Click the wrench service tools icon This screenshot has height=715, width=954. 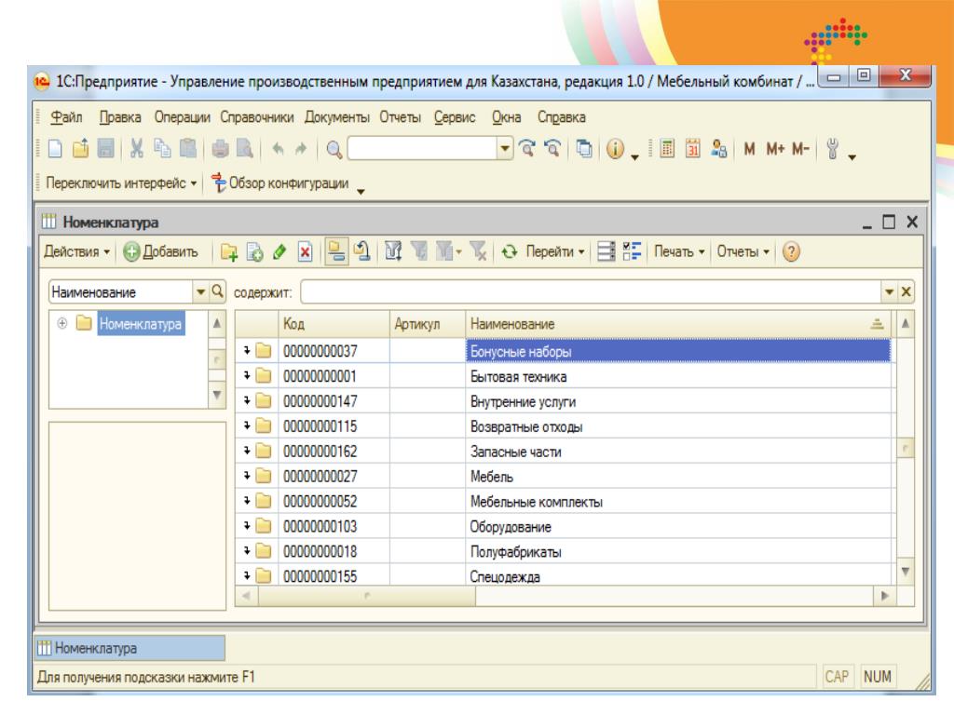tap(832, 149)
